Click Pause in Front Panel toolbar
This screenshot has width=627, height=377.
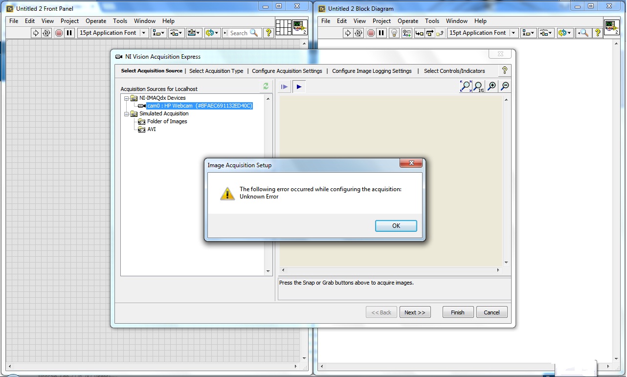69,33
